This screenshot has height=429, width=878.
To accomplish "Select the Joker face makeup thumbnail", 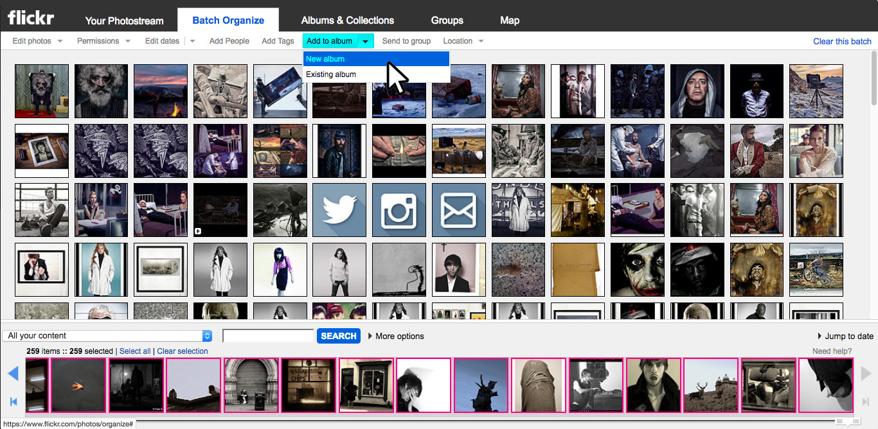I will (638, 270).
